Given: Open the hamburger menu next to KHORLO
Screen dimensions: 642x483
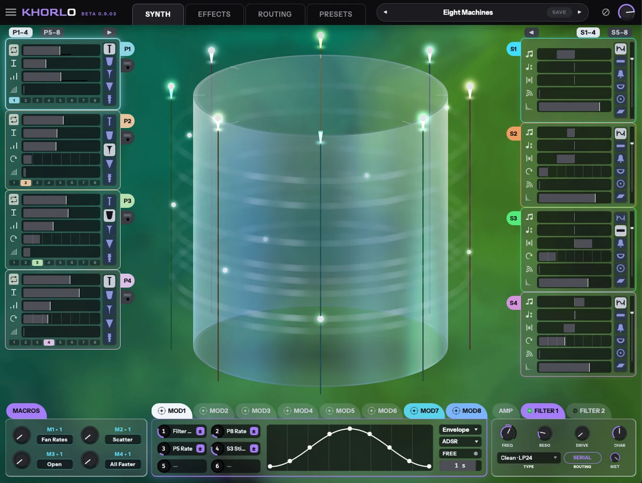Looking at the screenshot, I should pos(11,12).
